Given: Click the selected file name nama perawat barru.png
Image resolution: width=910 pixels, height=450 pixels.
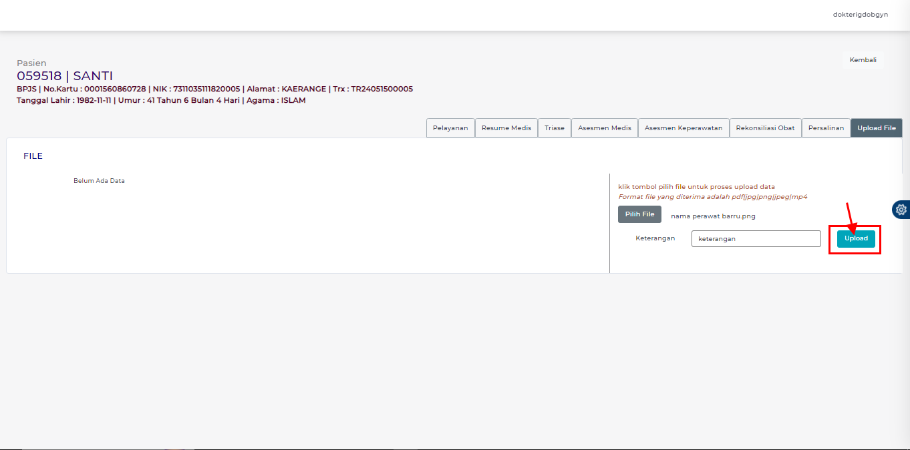Looking at the screenshot, I should [713, 216].
